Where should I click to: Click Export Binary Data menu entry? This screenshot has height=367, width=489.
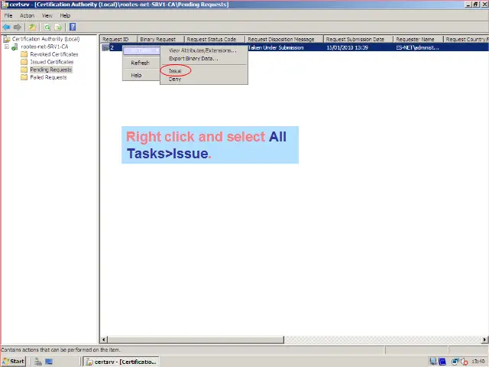click(x=193, y=58)
